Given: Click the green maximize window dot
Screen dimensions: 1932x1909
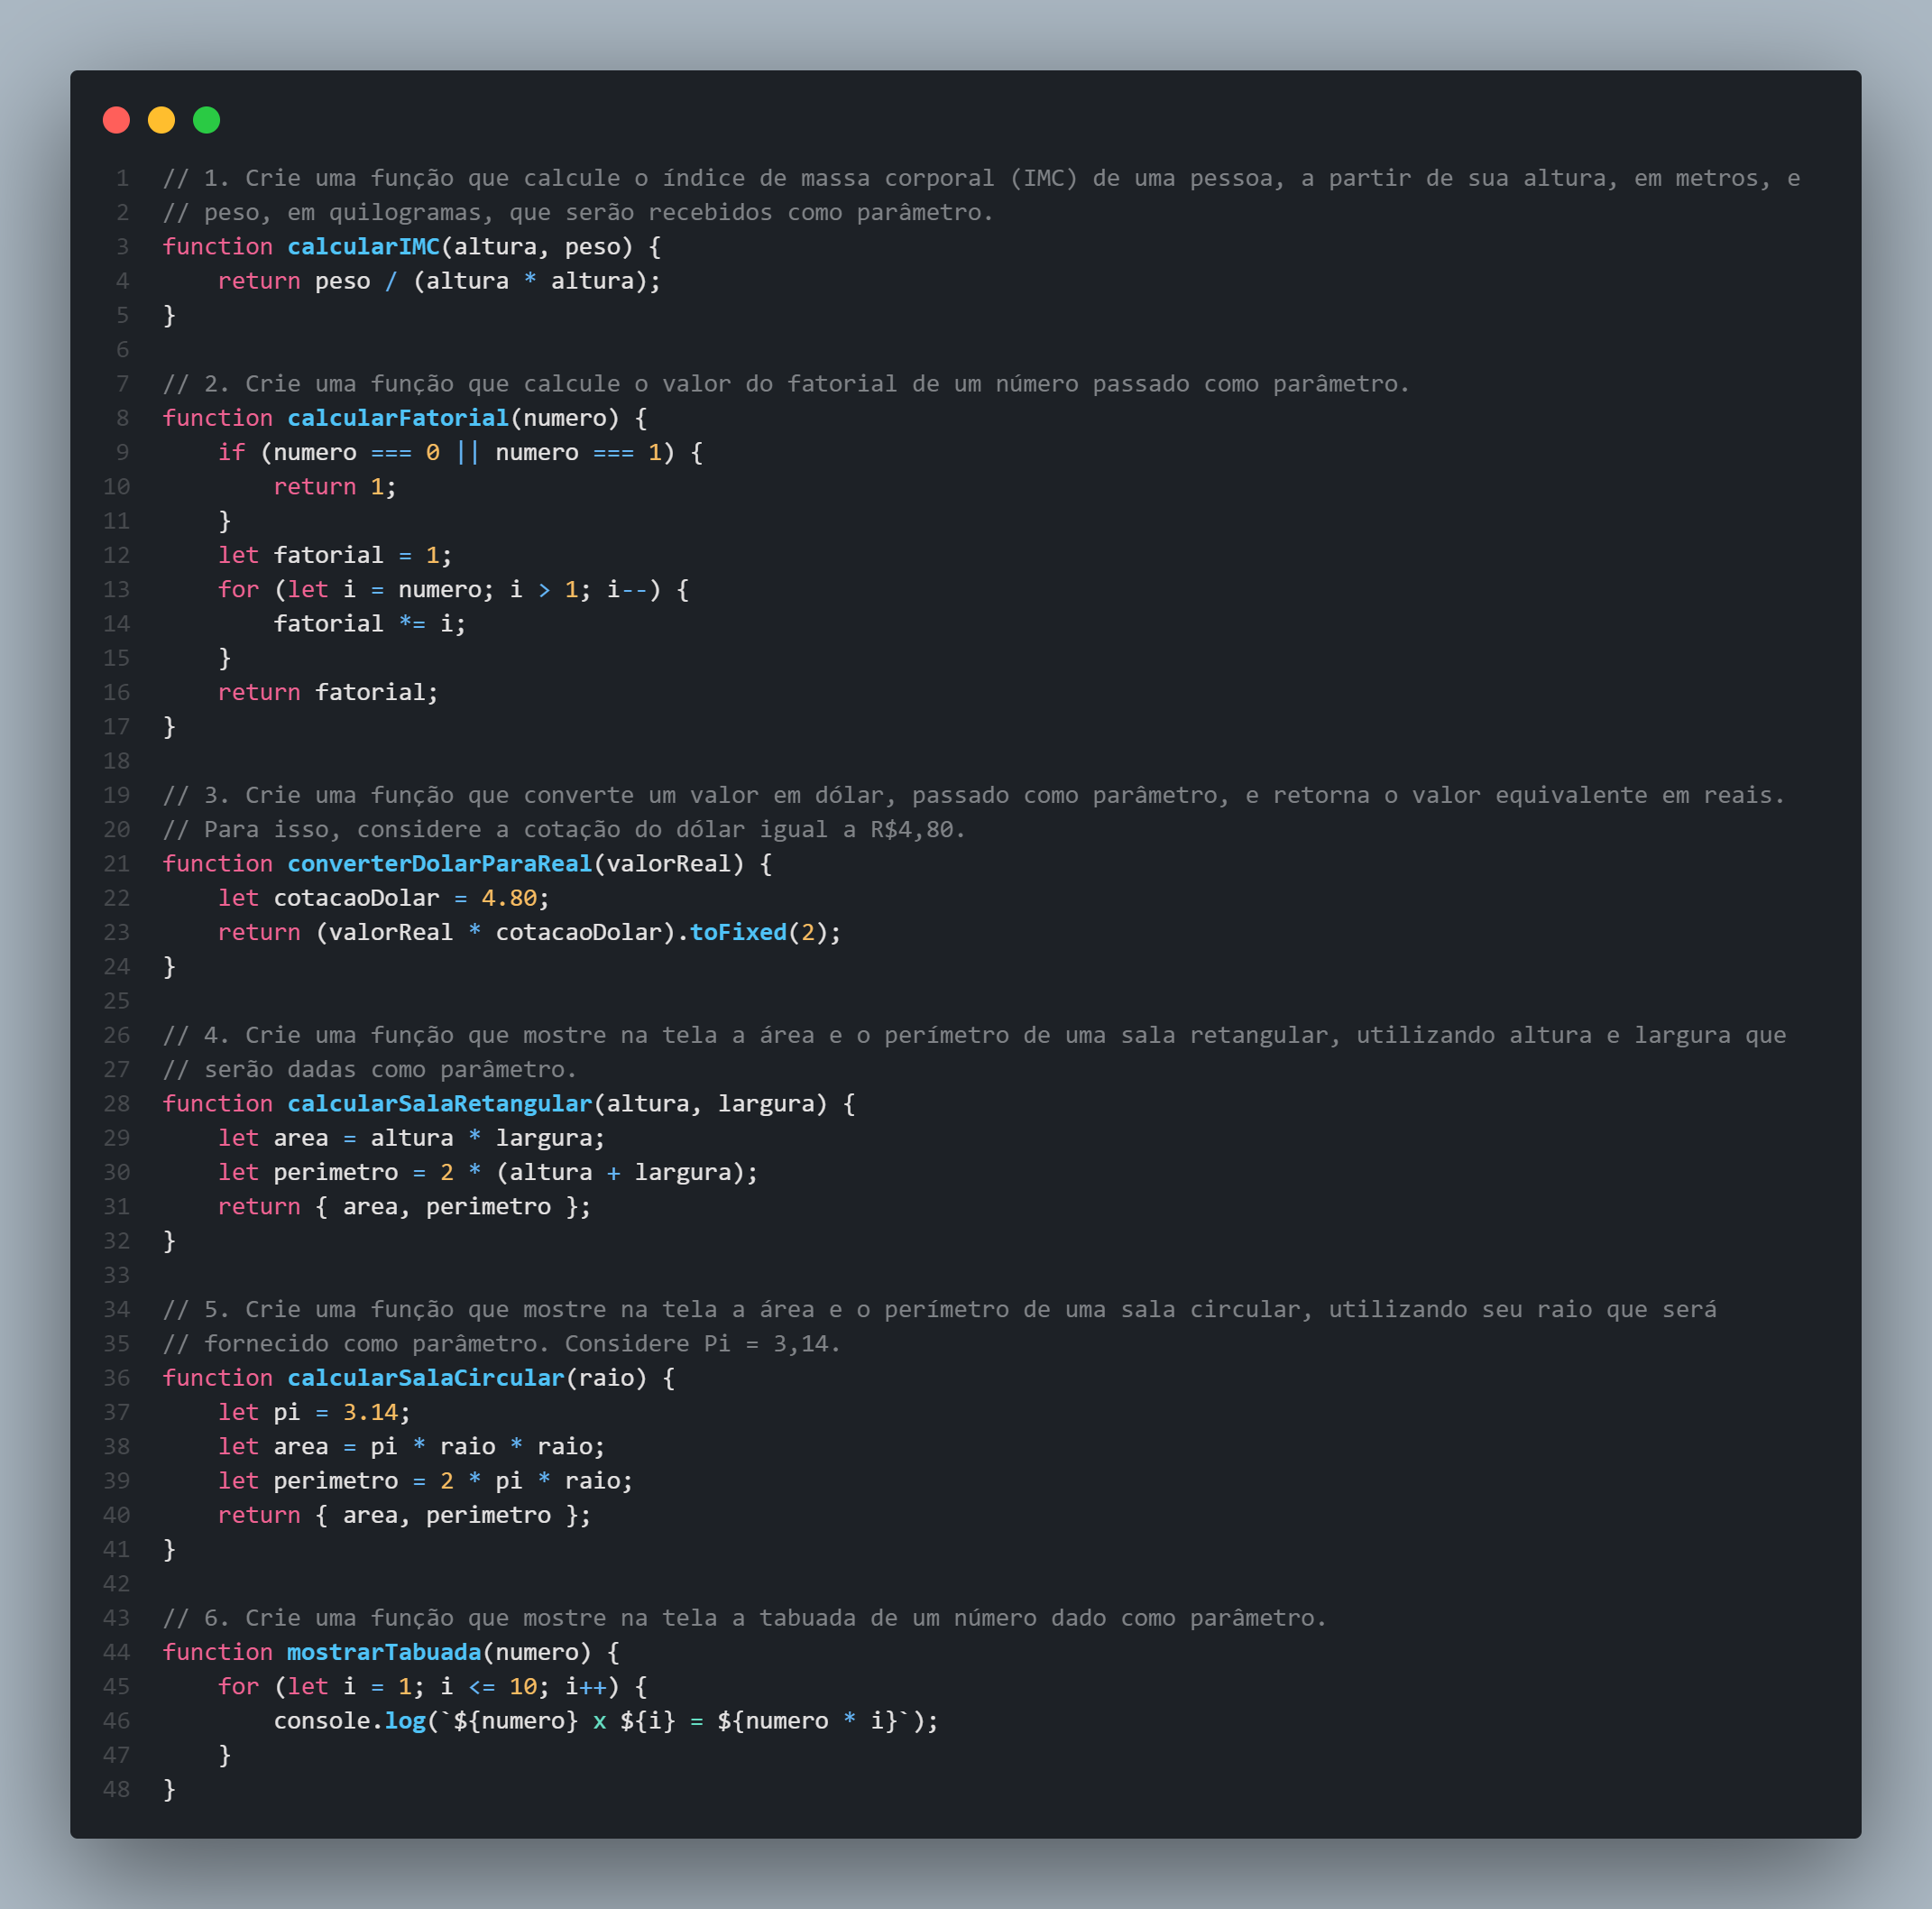Looking at the screenshot, I should [x=206, y=120].
